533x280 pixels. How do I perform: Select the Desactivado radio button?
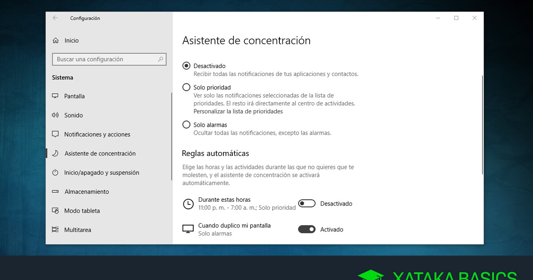point(187,66)
